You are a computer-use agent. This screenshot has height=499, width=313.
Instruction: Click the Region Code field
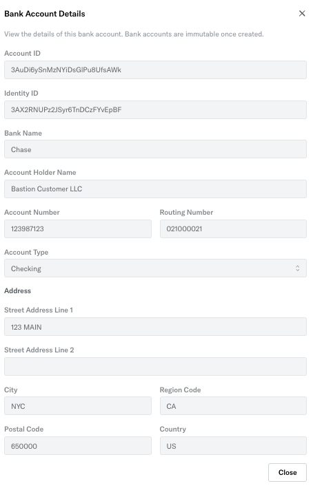pos(233,406)
